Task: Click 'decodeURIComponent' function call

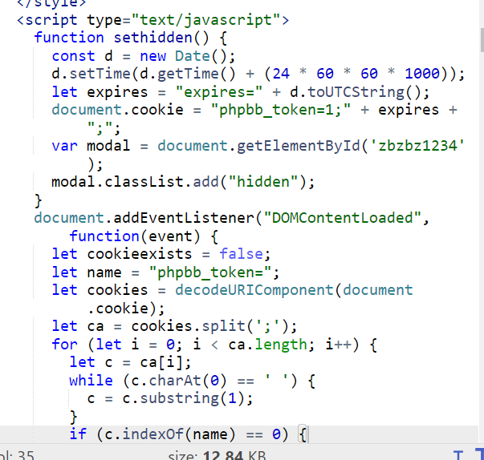Action: pos(254,290)
